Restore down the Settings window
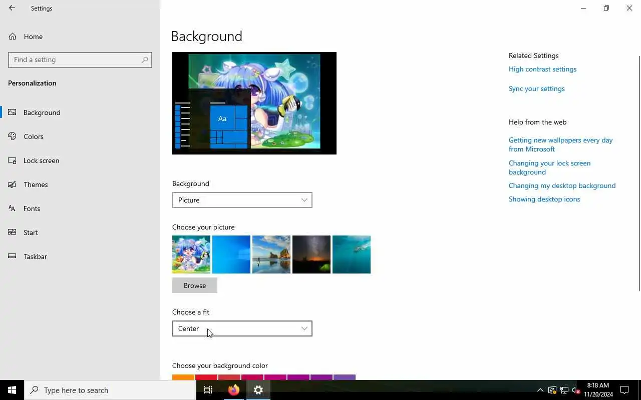The image size is (641, 400). pos(606,8)
